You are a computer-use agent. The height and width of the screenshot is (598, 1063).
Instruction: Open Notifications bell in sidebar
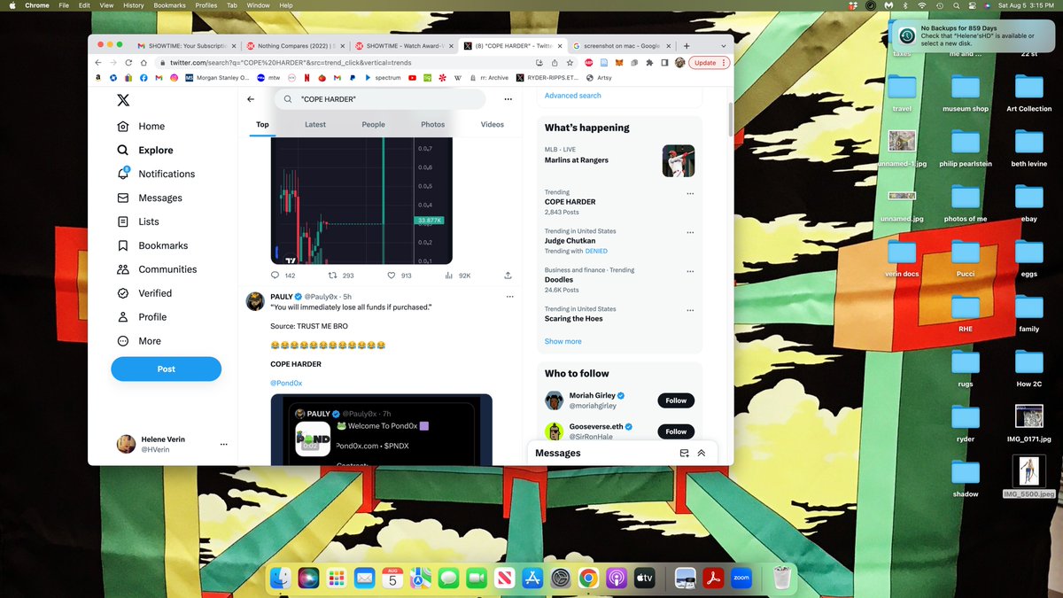156,175
